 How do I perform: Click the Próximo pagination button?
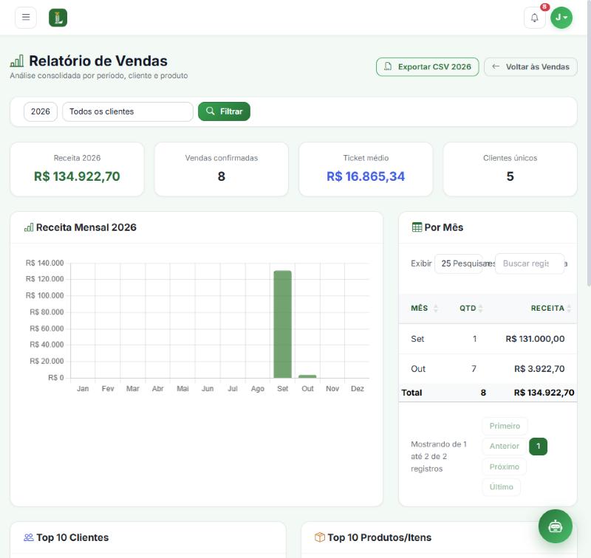point(505,467)
